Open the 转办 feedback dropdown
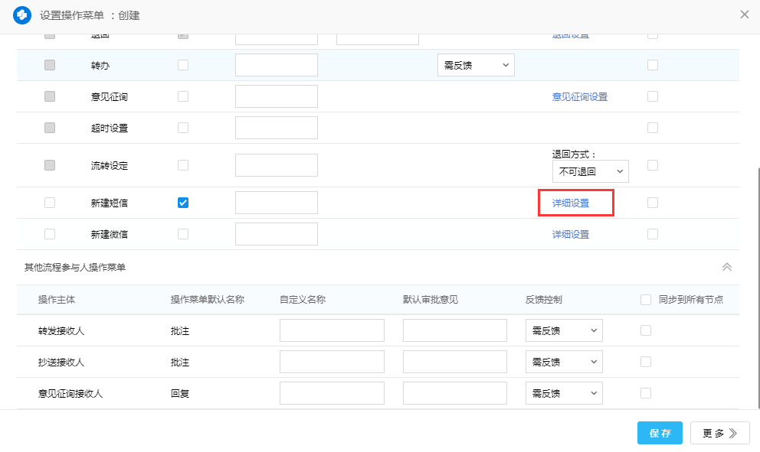This screenshot has width=760, height=452. 476,65
